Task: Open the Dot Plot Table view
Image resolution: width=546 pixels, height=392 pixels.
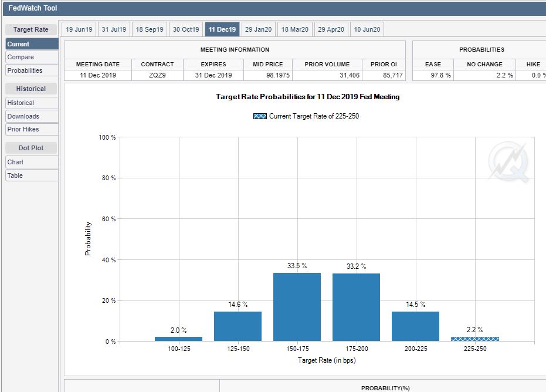Action: click(15, 175)
